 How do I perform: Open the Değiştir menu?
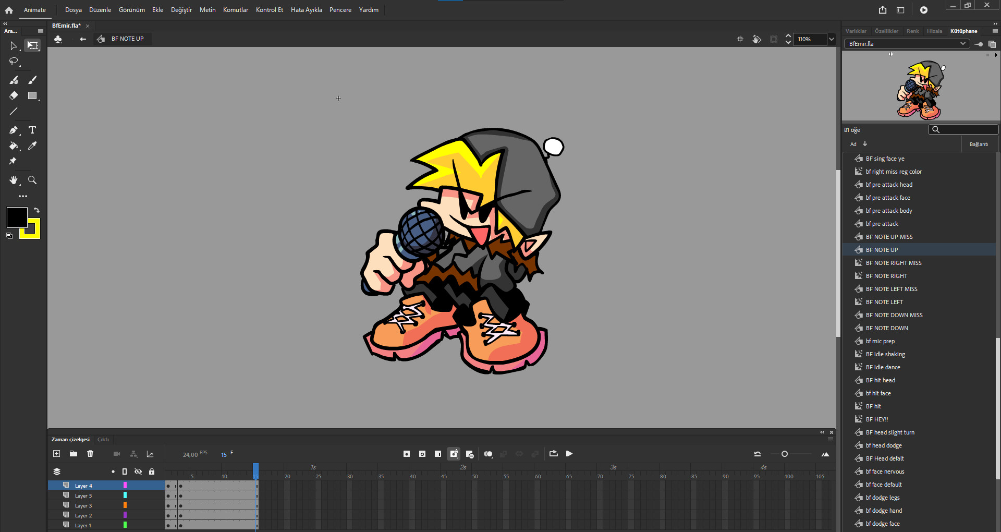181,10
